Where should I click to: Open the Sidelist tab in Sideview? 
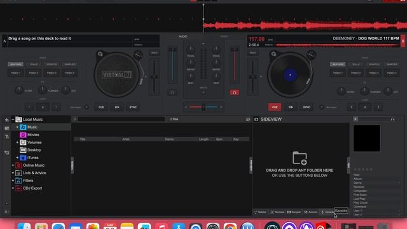pyautogui.click(x=260, y=212)
